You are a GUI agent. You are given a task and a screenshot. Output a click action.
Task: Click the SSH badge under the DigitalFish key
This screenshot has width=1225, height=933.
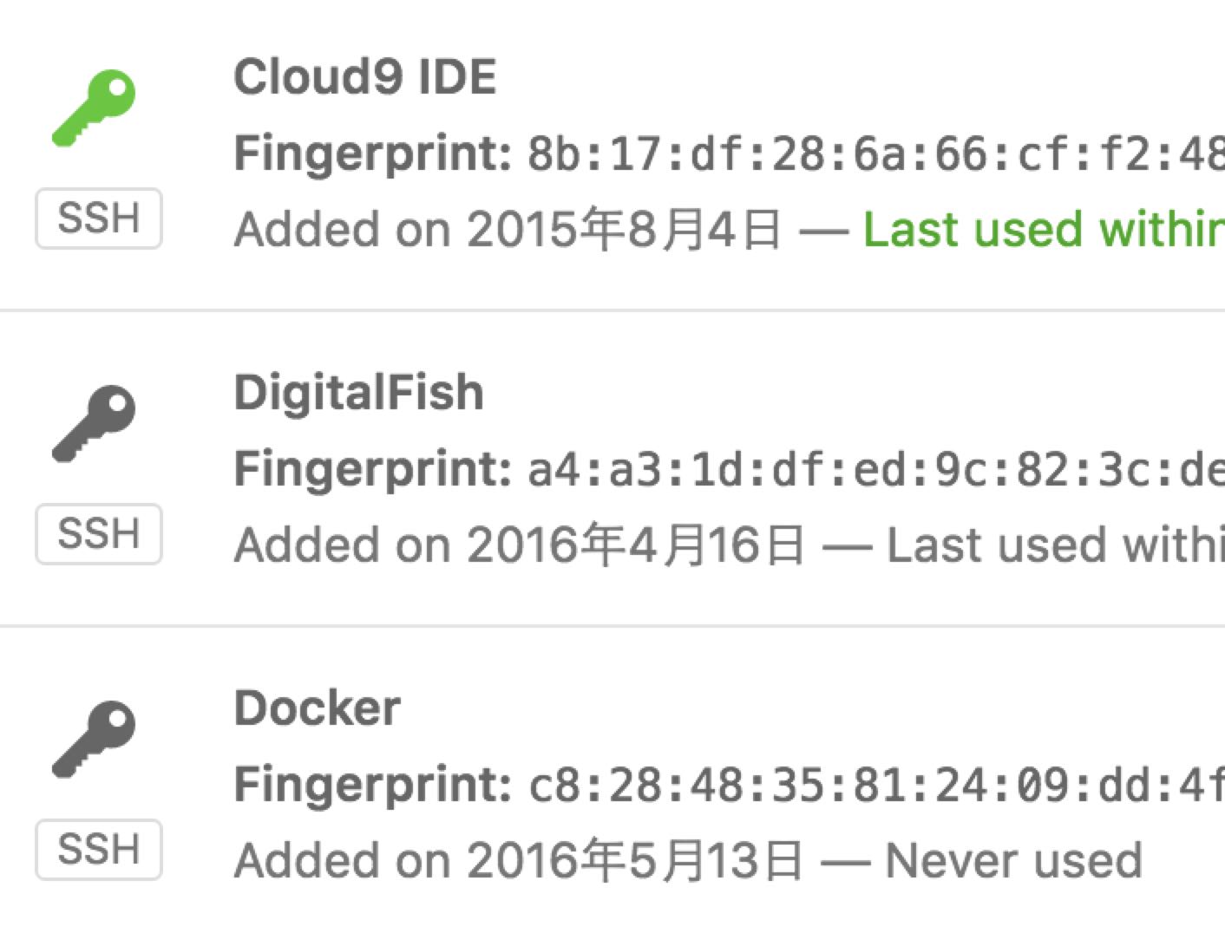(x=99, y=534)
